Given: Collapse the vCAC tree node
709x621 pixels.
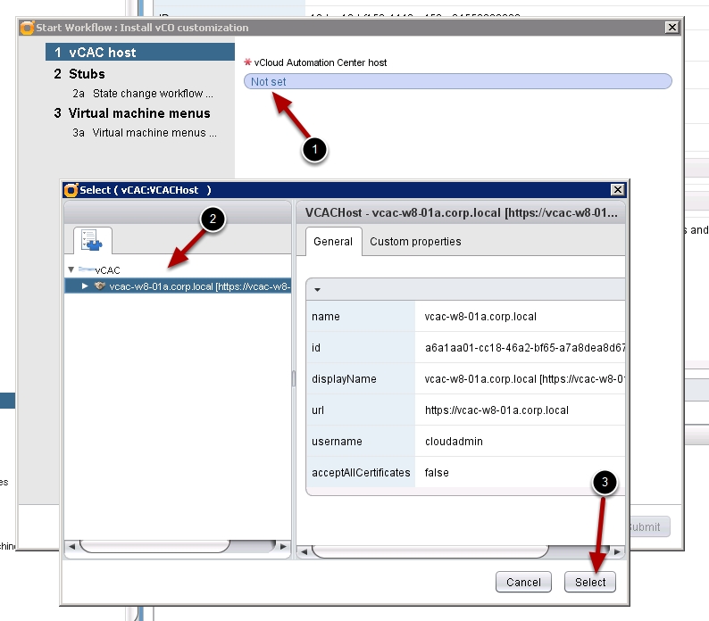Looking at the screenshot, I should click(71, 269).
